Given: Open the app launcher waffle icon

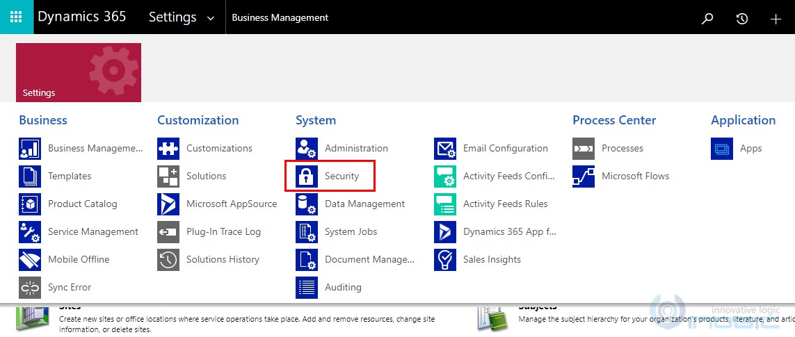Looking at the screenshot, I should (x=16, y=17).
